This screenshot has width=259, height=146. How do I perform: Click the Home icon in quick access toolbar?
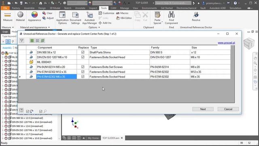click(40, 3)
